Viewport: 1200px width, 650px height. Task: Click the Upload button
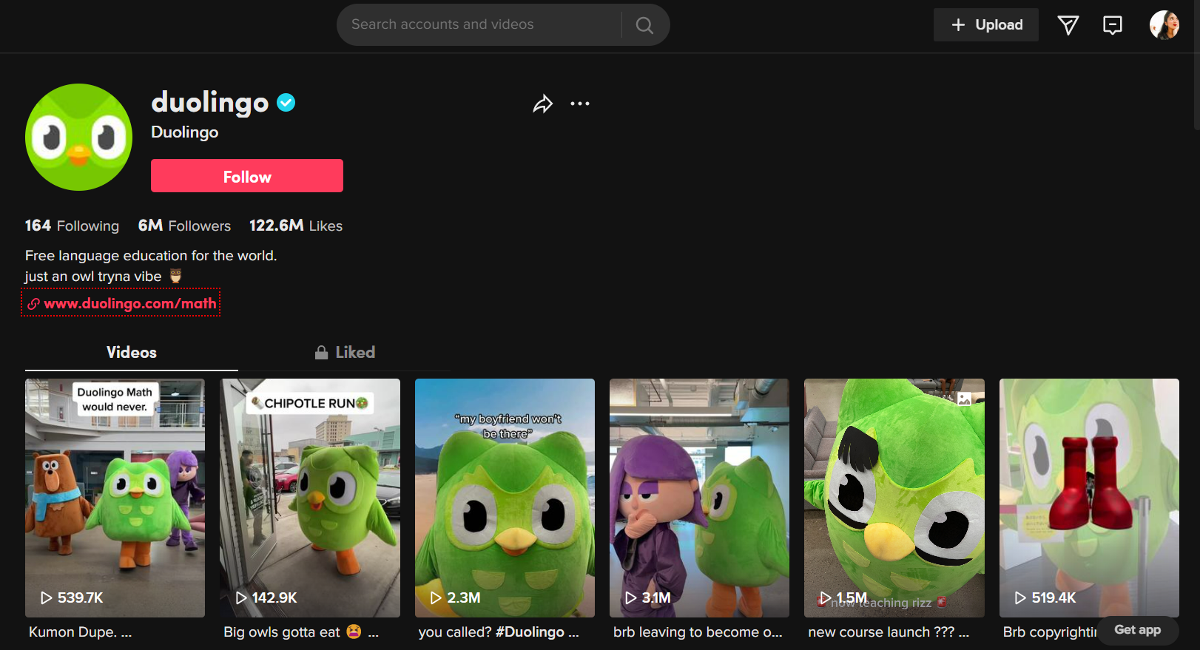click(x=986, y=25)
